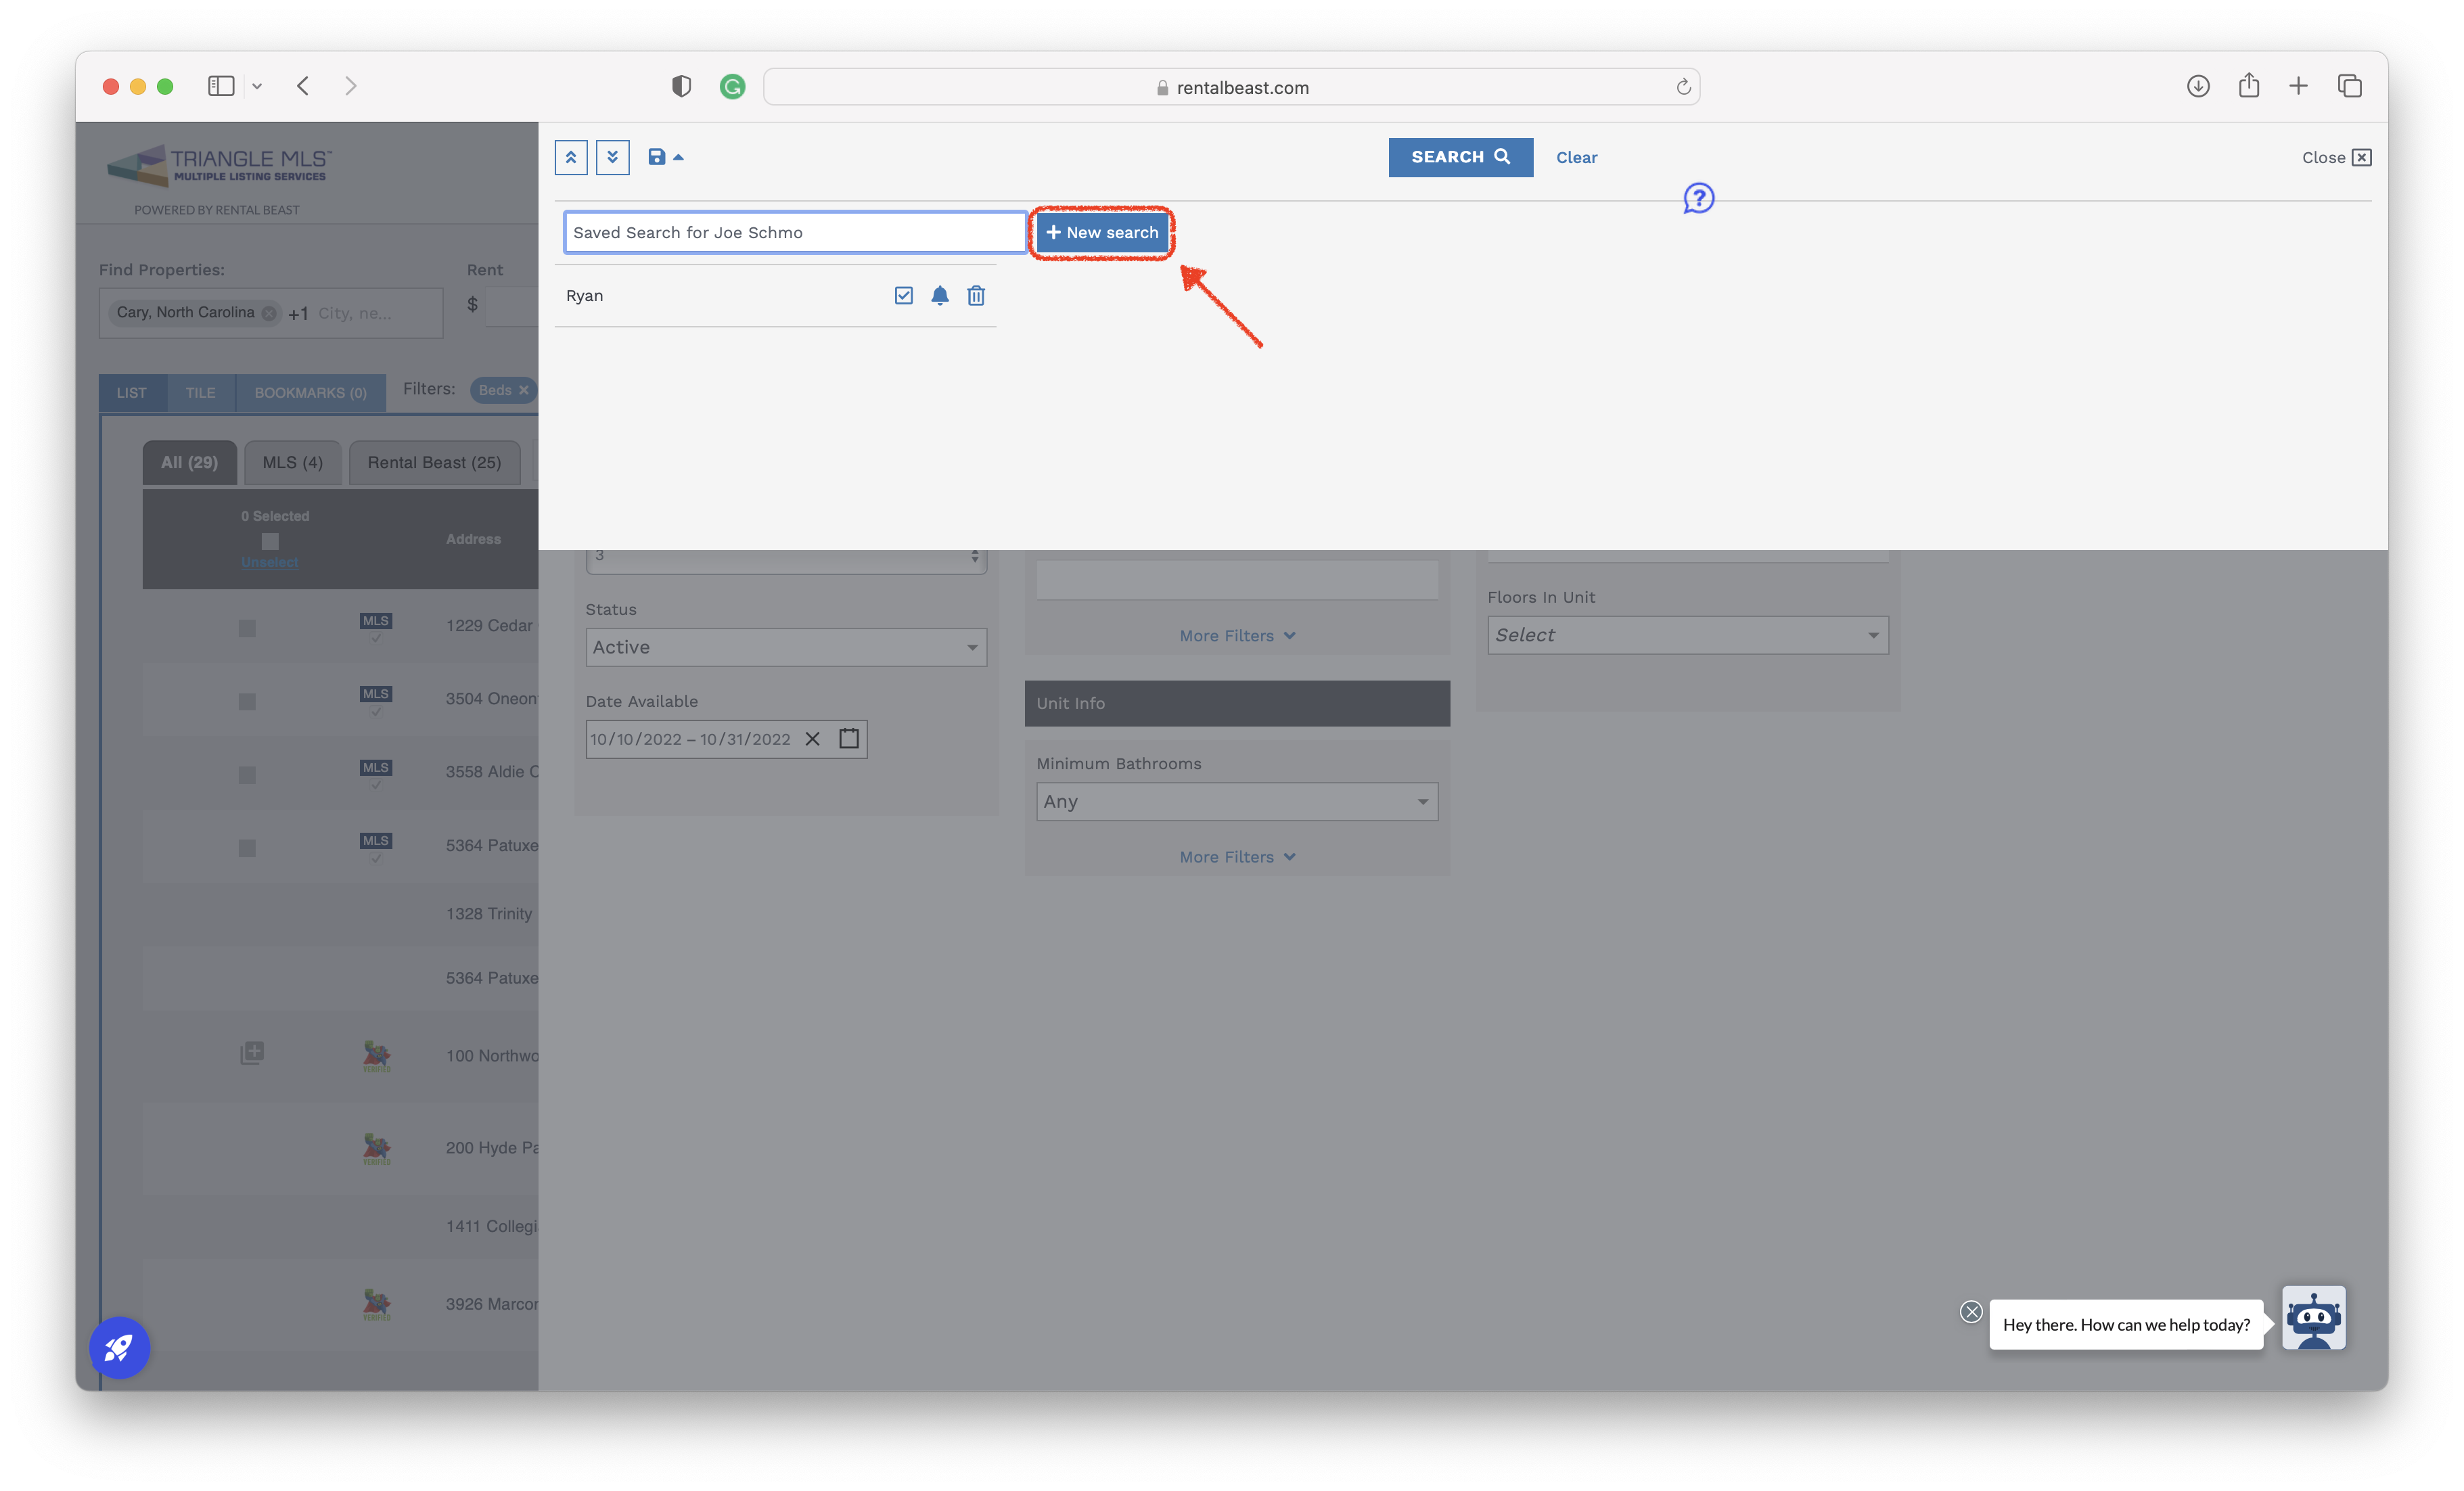
Task: Click the New search button
Action: [1102, 232]
